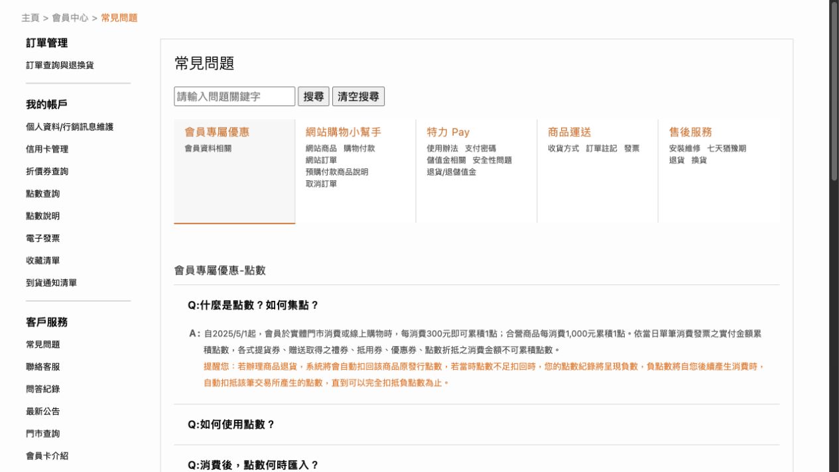Open 訂單查詢與退換貨 in the sidebar

(60, 65)
